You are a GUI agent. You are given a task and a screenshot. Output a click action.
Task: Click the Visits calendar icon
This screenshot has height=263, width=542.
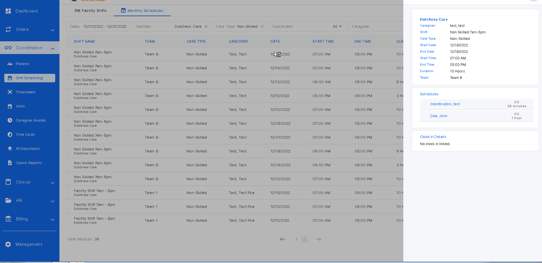10,106
